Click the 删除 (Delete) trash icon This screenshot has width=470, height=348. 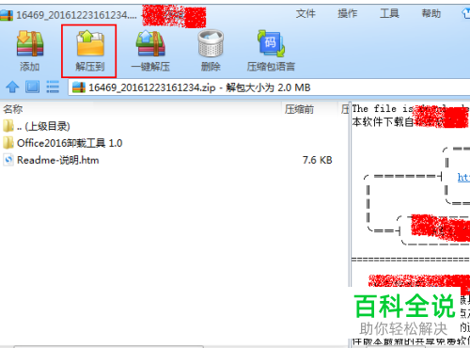click(211, 43)
